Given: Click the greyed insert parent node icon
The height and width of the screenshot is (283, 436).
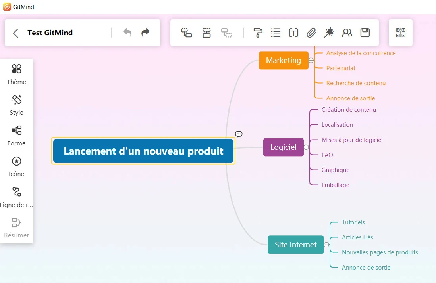Looking at the screenshot, I should pos(227,33).
